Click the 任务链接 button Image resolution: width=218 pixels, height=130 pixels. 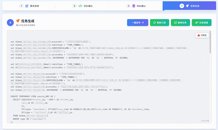(202, 22)
